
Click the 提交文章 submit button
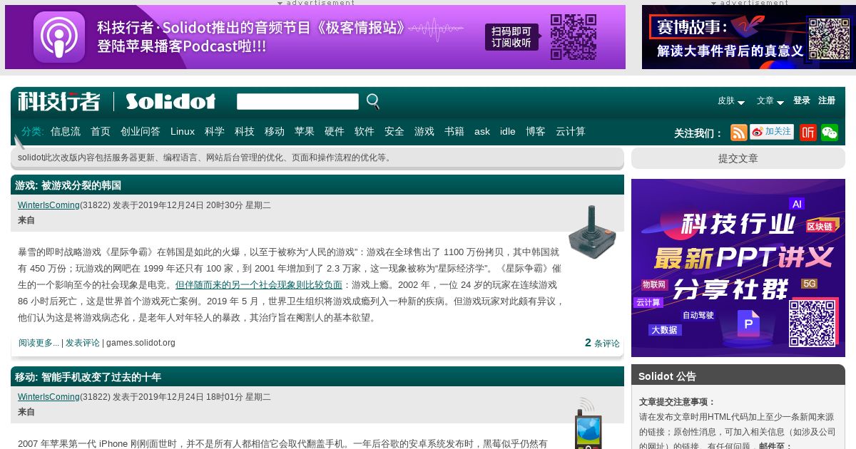[738, 158]
